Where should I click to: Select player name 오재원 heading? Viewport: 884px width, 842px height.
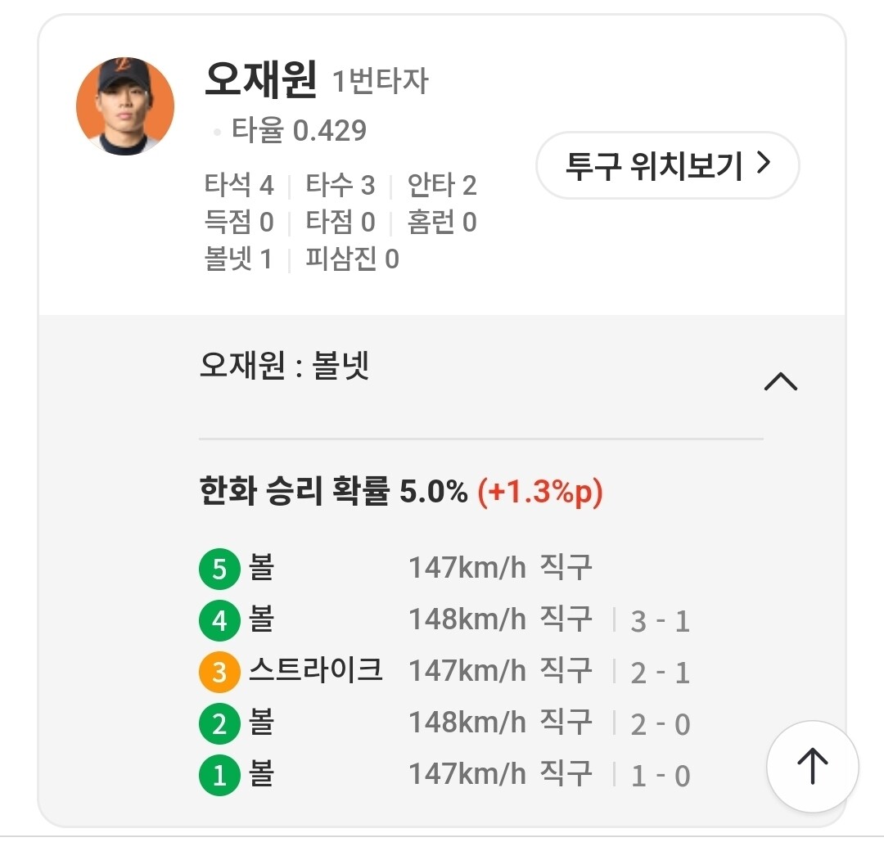coord(260,79)
